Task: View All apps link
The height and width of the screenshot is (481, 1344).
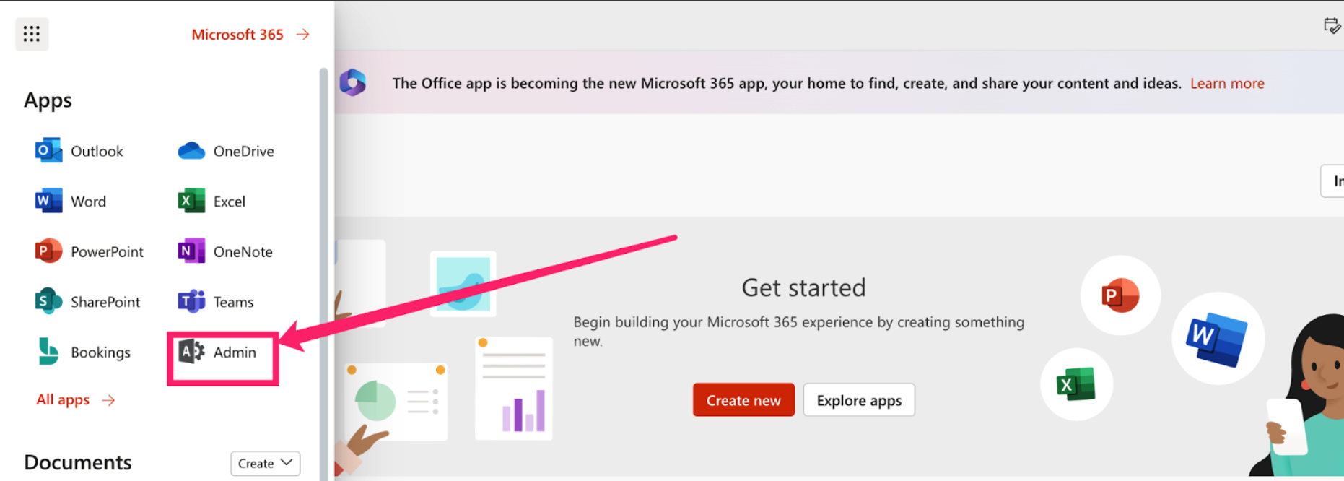Action: pos(76,399)
